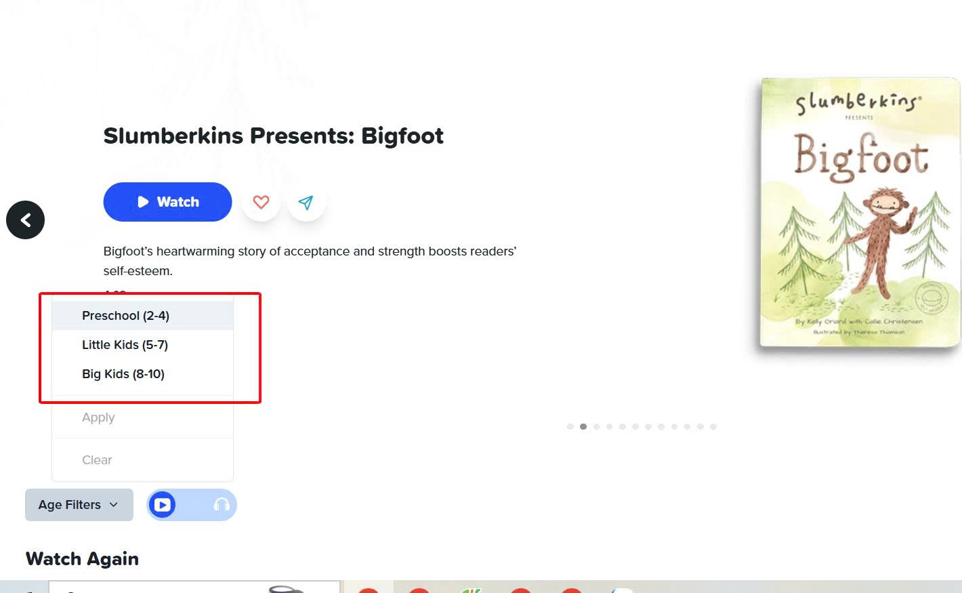Click the Watch Again section heading
The height and width of the screenshot is (593, 962).
coord(82,559)
